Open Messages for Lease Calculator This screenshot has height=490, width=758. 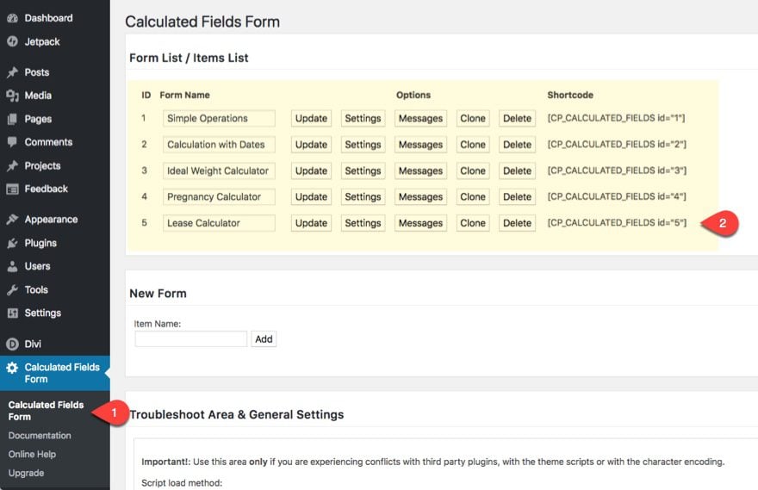(420, 223)
